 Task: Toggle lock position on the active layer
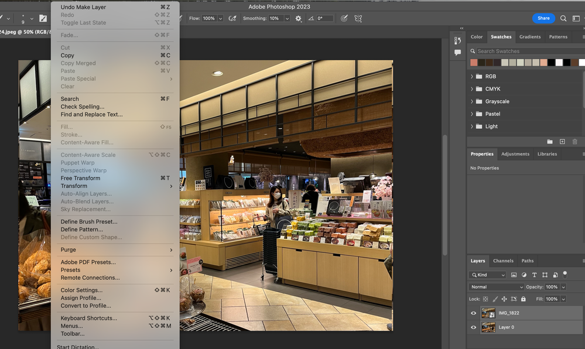pyautogui.click(x=504, y=299)
